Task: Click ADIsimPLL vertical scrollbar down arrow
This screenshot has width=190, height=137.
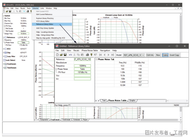Action: pos(180,117)
